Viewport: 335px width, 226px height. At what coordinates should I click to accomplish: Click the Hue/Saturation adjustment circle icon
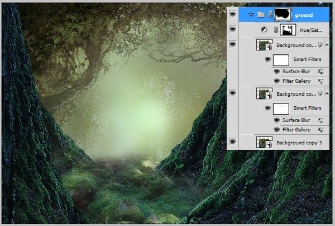click(264, 30)
